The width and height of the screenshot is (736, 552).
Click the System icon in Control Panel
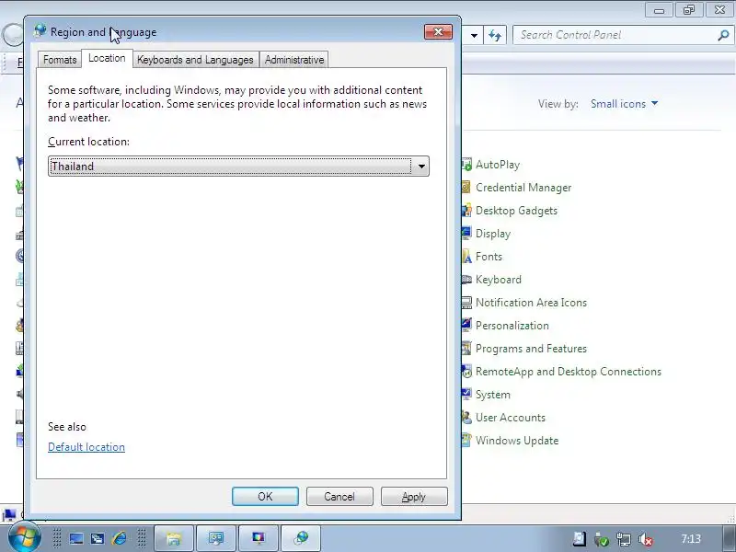pyautogui.click(x=466, y=395)
